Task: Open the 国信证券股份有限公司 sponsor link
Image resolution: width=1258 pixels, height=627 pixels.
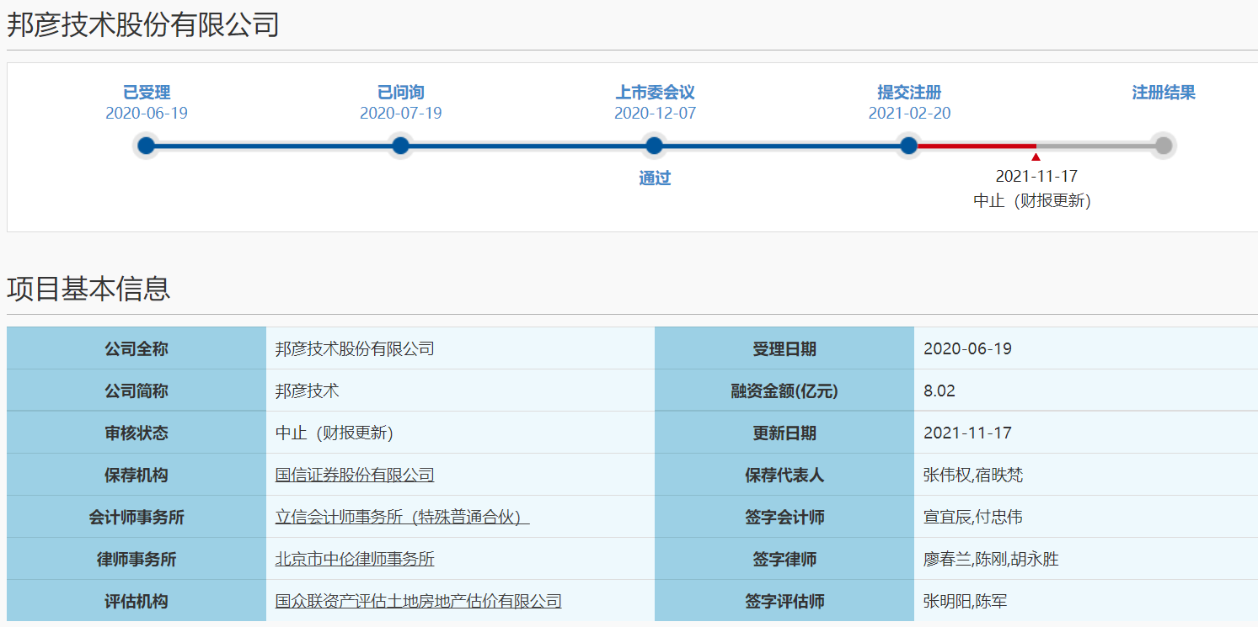Action: click(355, 475)
